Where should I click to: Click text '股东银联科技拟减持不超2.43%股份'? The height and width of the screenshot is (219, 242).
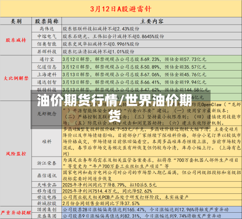101,29
